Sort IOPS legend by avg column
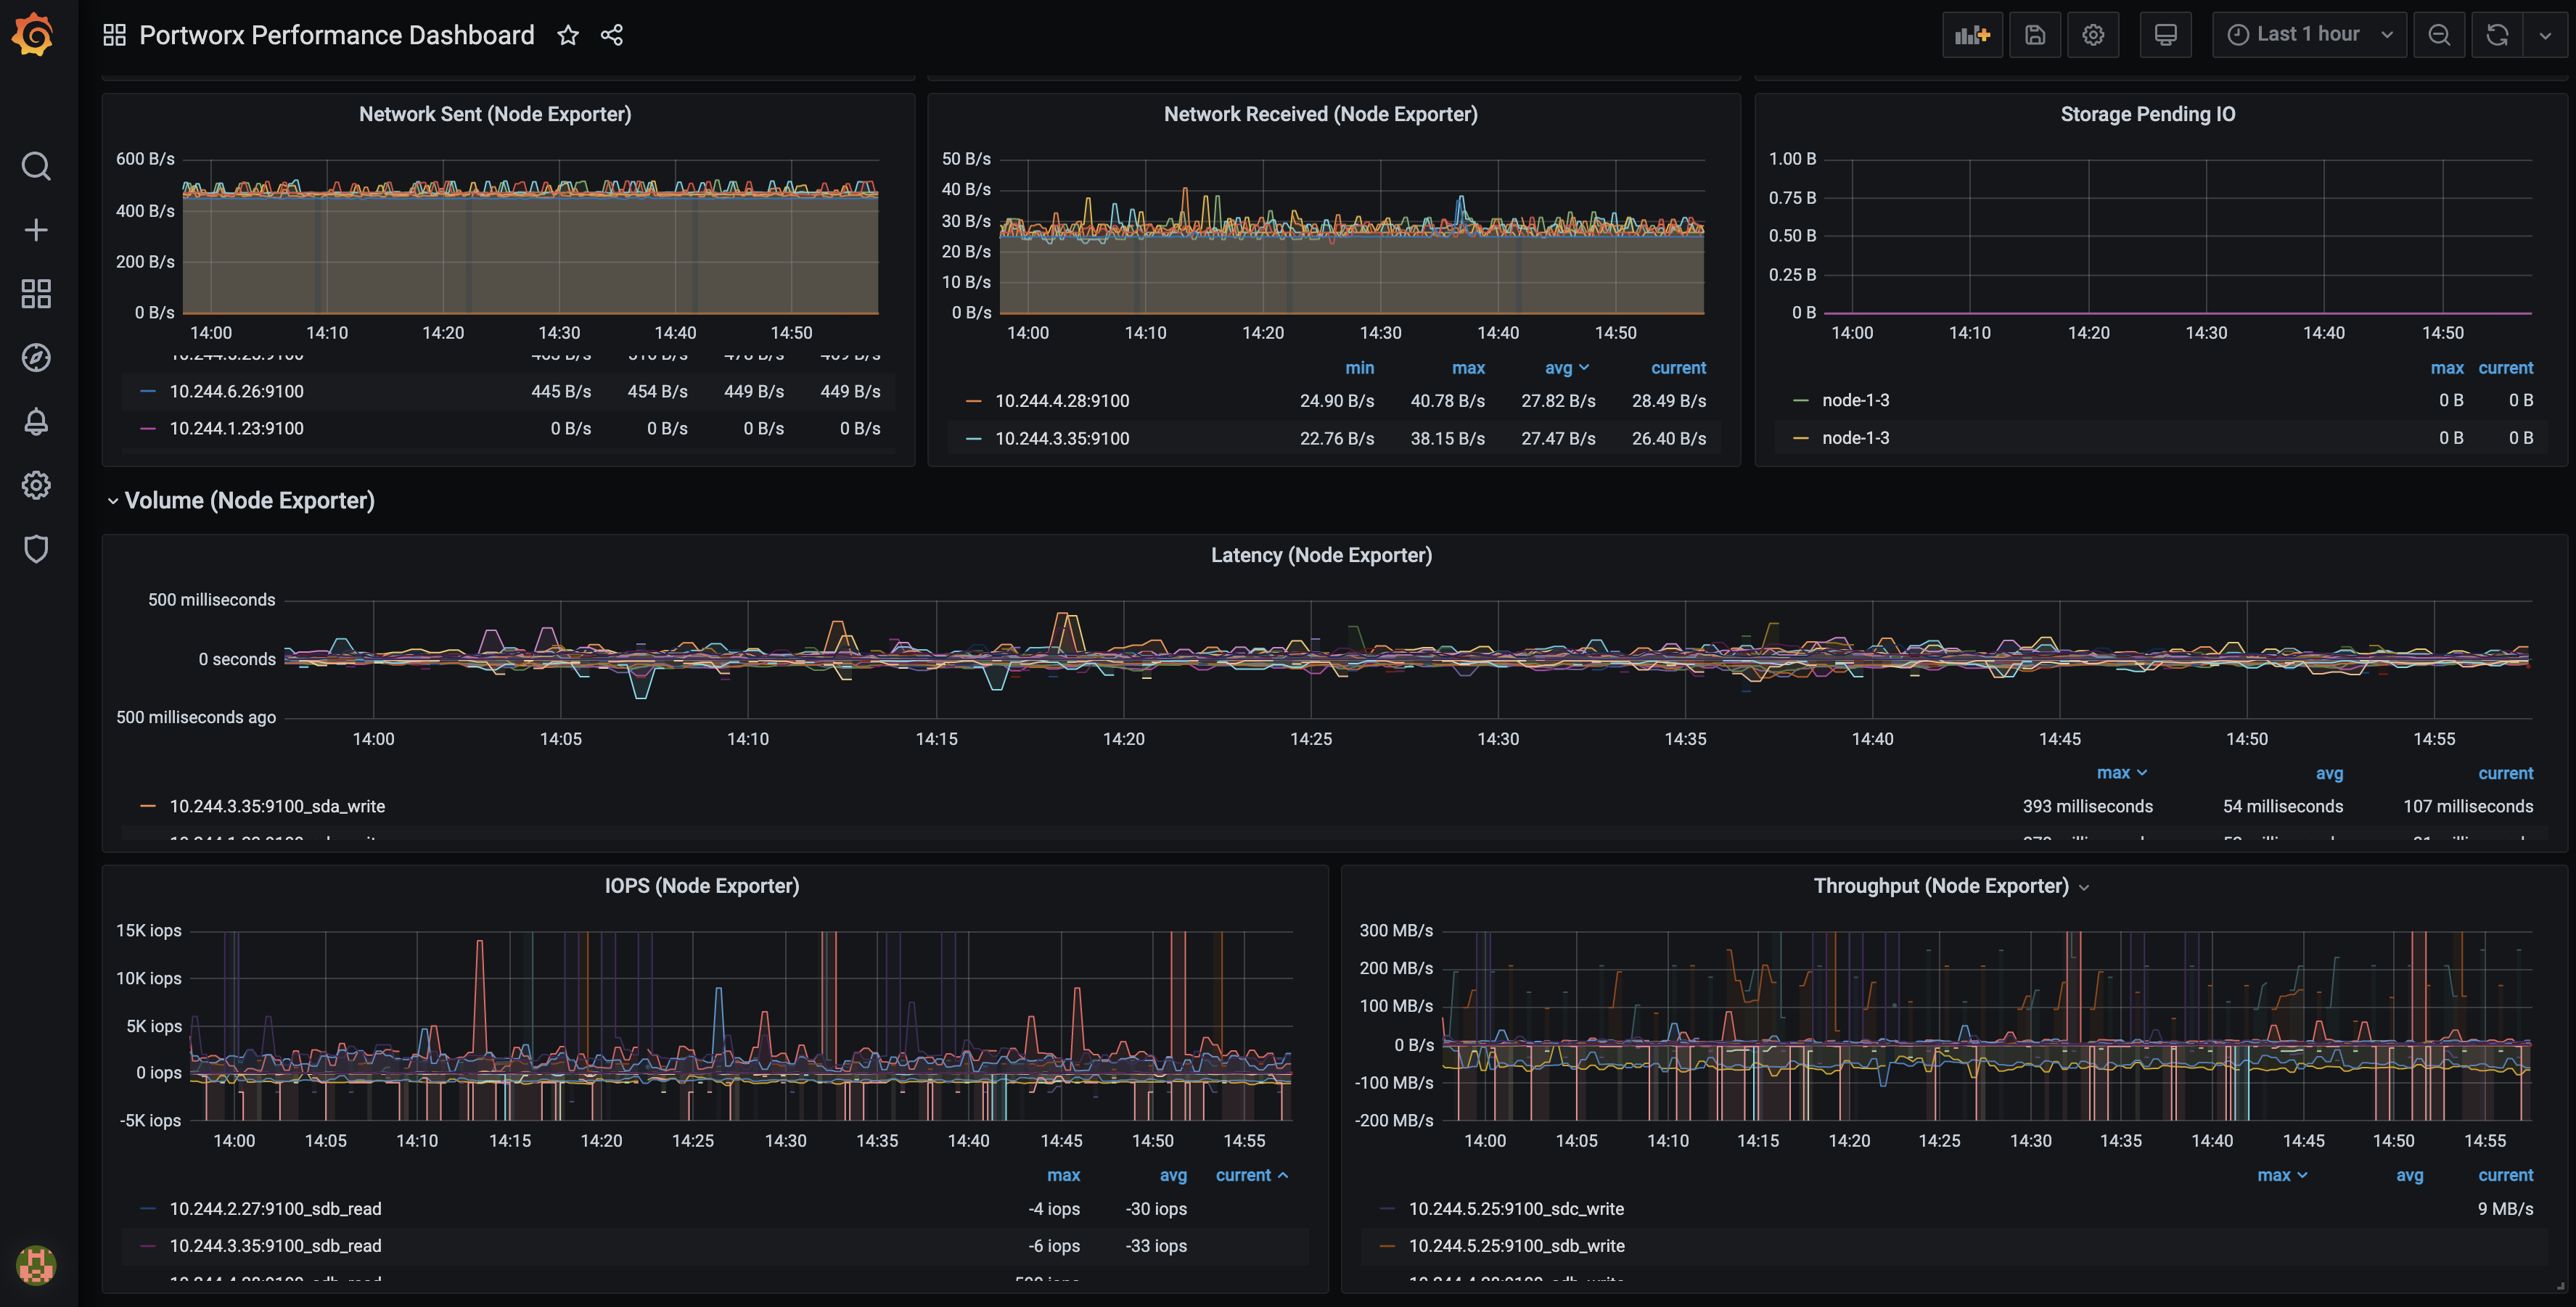This screenshot has width=2576, height=1307. point(1173,1175)
